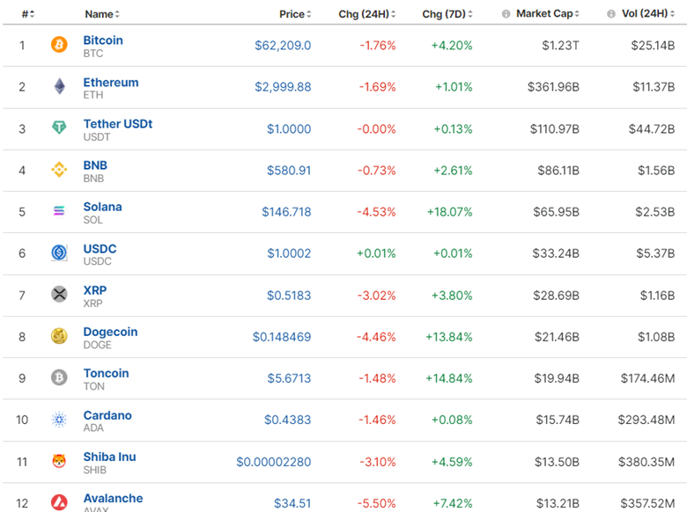The height and width of the screenshot is (512, 687).
Task: Click the BNB yellow logo icon
Action: [59, 170]
